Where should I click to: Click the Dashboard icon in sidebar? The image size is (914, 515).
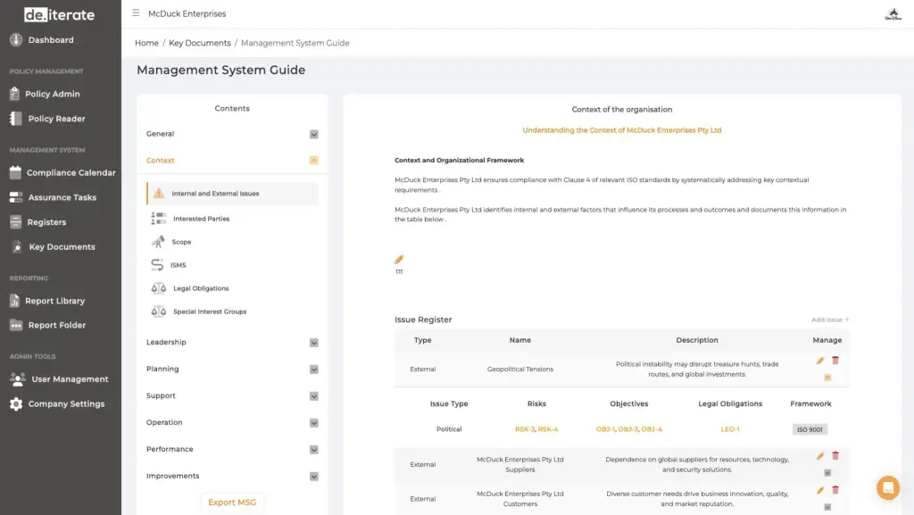16,39
